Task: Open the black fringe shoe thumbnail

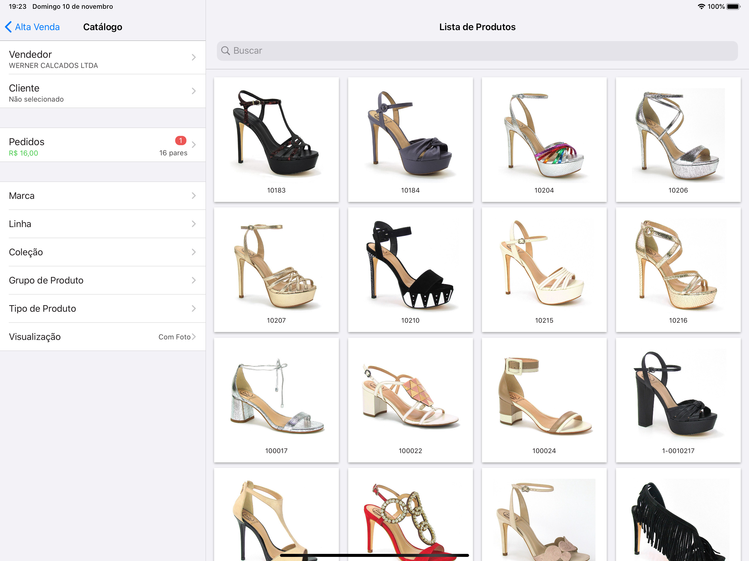Action: (677, 518)
